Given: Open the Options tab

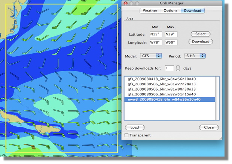Looking at the screenshot, I should (170, 10).
